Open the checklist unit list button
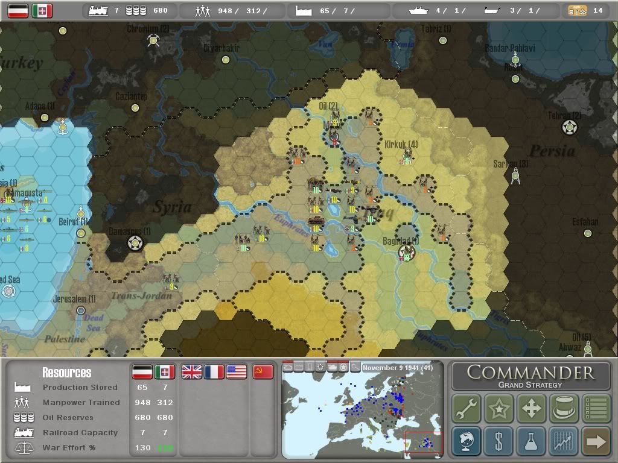This screenshot has height=463, width=618. click(x=596, y=408)
